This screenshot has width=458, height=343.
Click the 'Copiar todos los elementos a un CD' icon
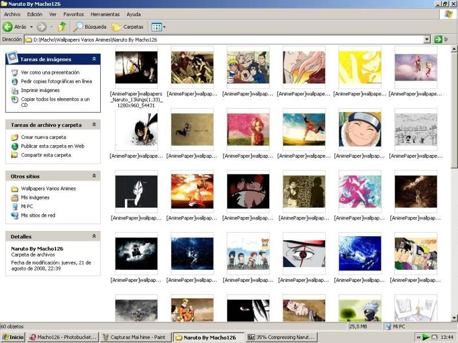(x=15, y=99)
